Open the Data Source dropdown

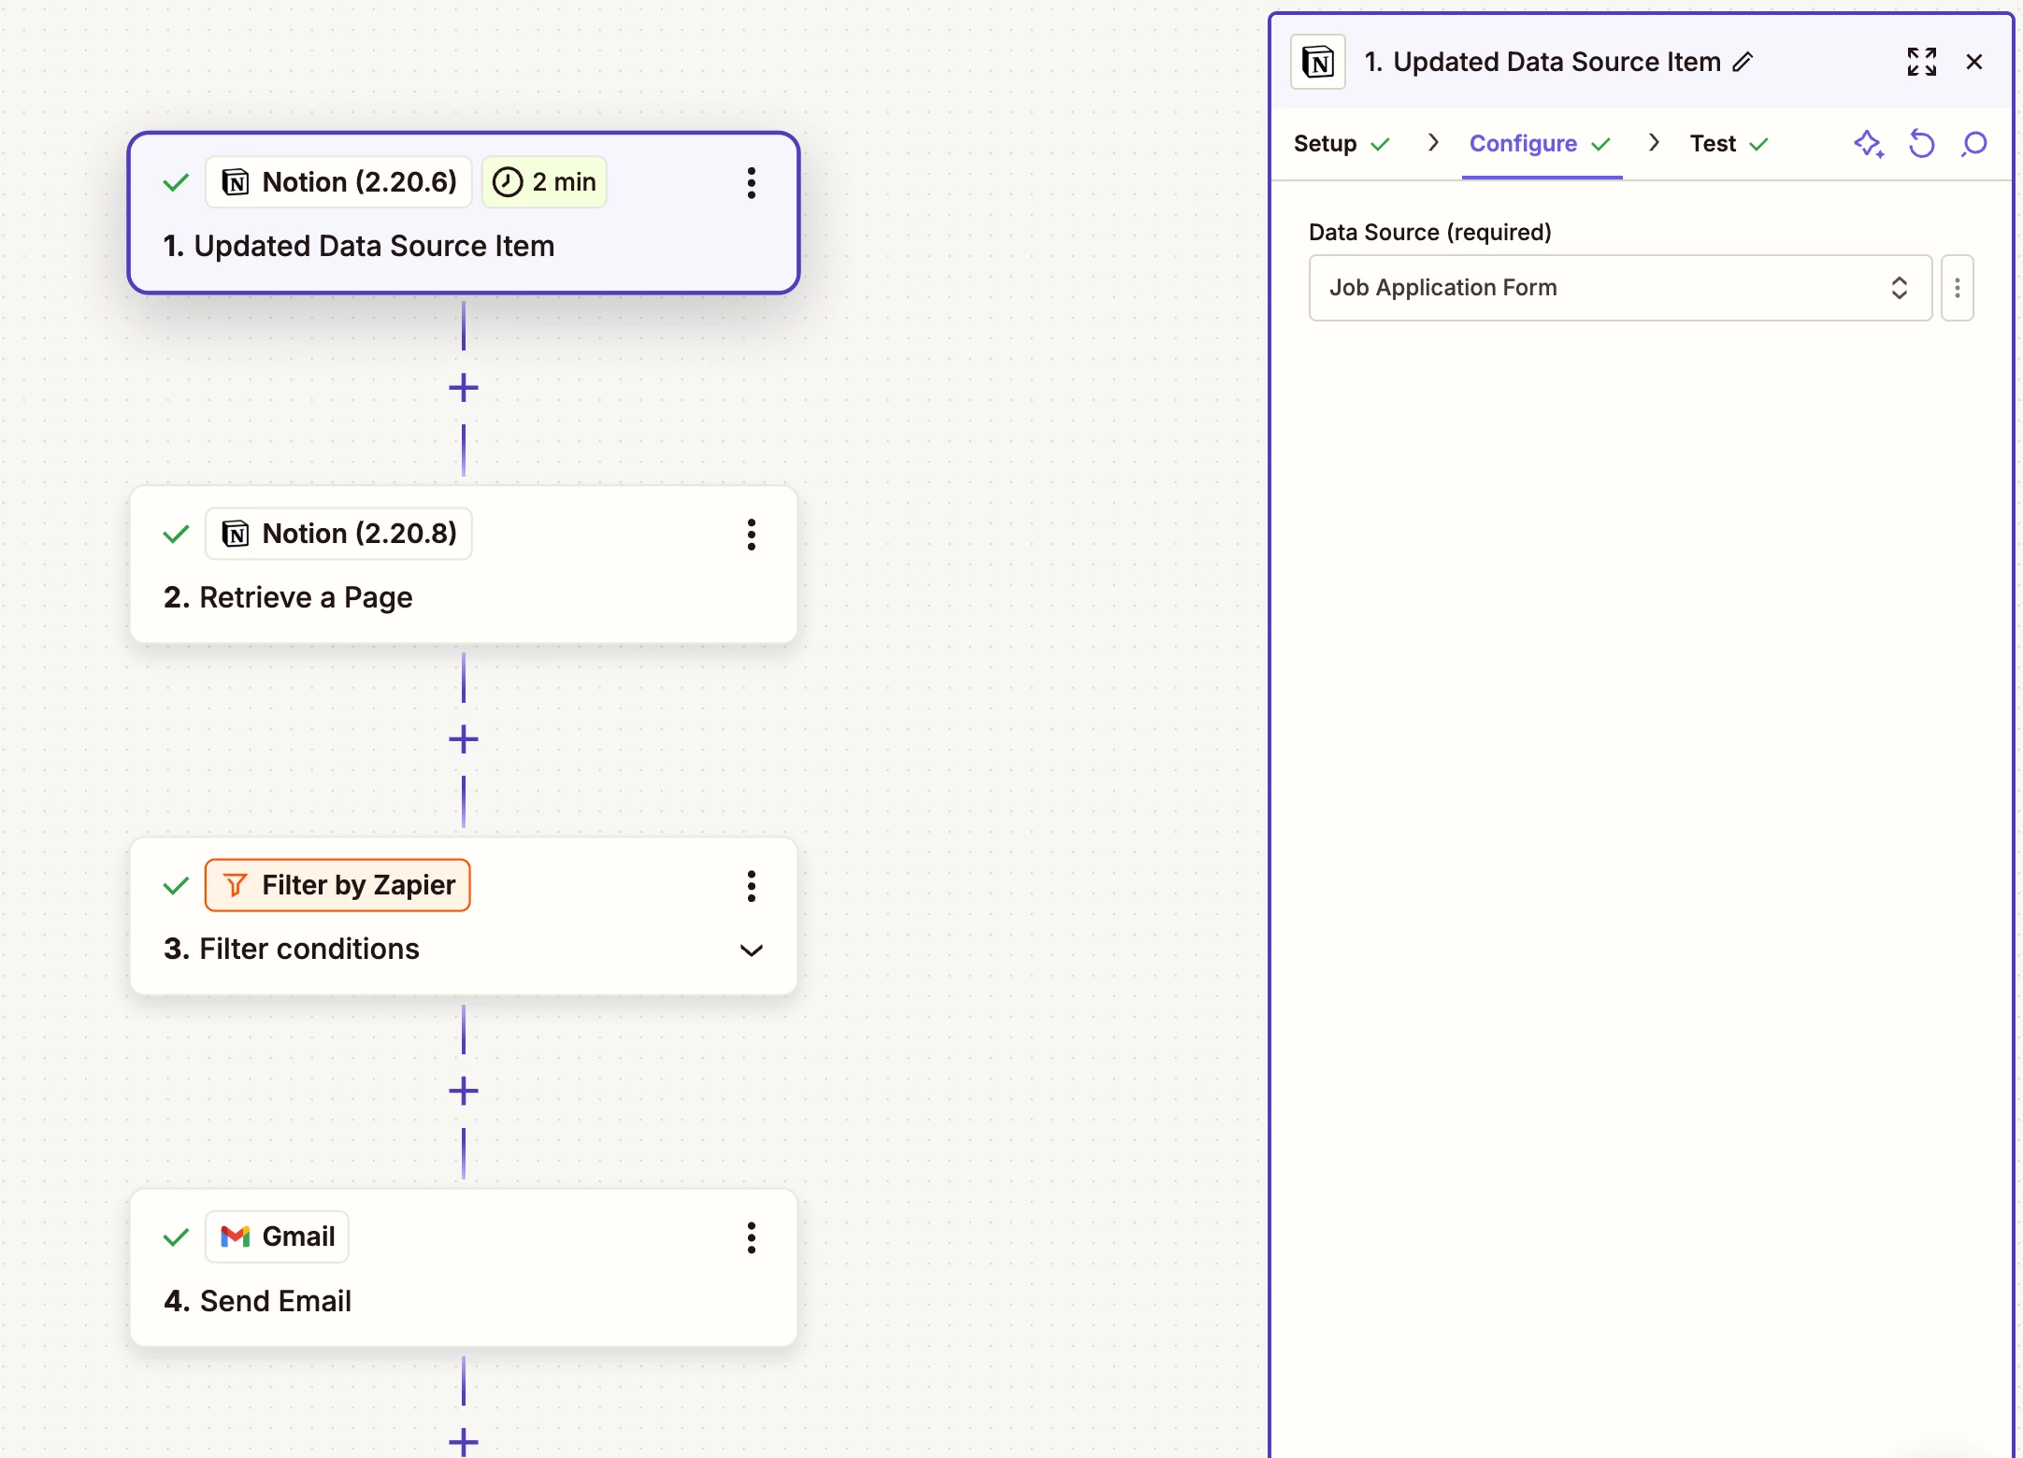[1619, 288]
